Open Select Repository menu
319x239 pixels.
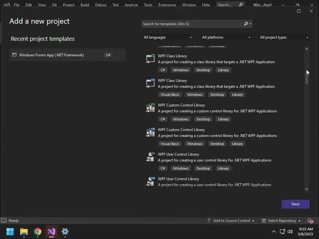[281, 221]
